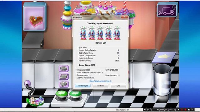The image size is (200, 112).
Task: Click the purple power knob on counter
Action: pyautogui.click(x=27, y=83)
